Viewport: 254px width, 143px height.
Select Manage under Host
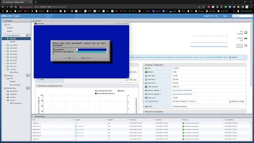[x=10, y=28]
